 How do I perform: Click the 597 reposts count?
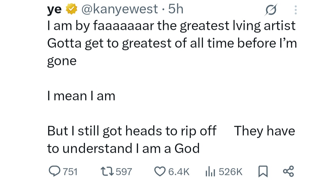pos(124,172)
